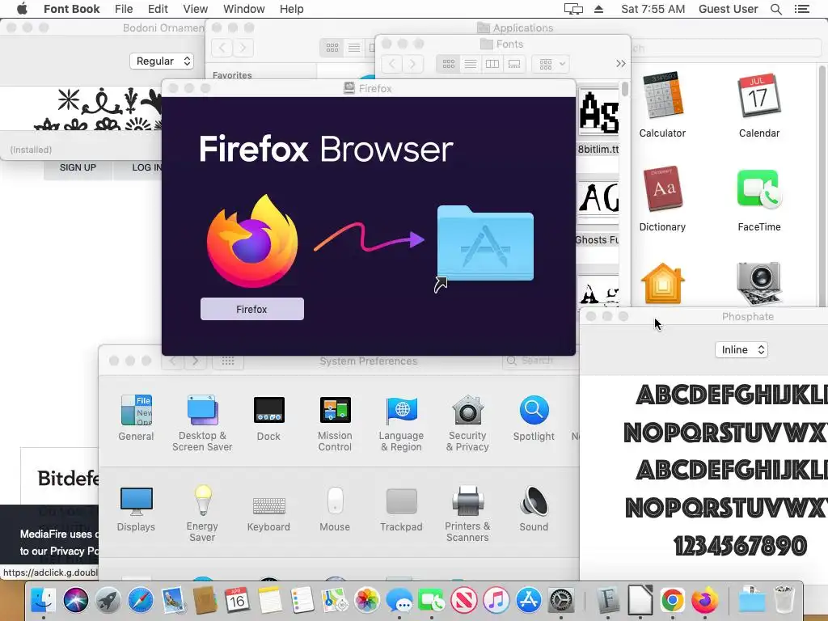
Task: Go back in the Applications Finder window
Action: (x=222, y=48)
